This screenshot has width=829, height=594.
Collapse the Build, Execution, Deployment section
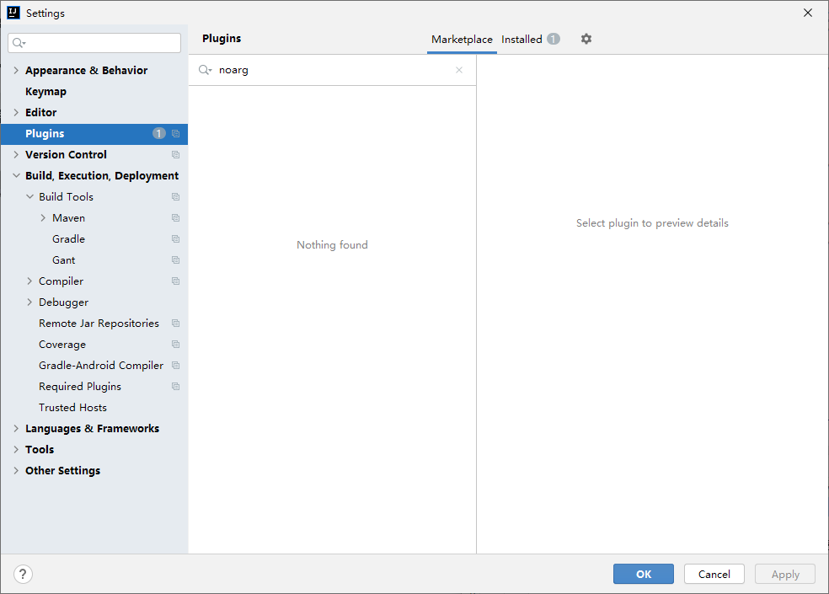click(16, 175)
